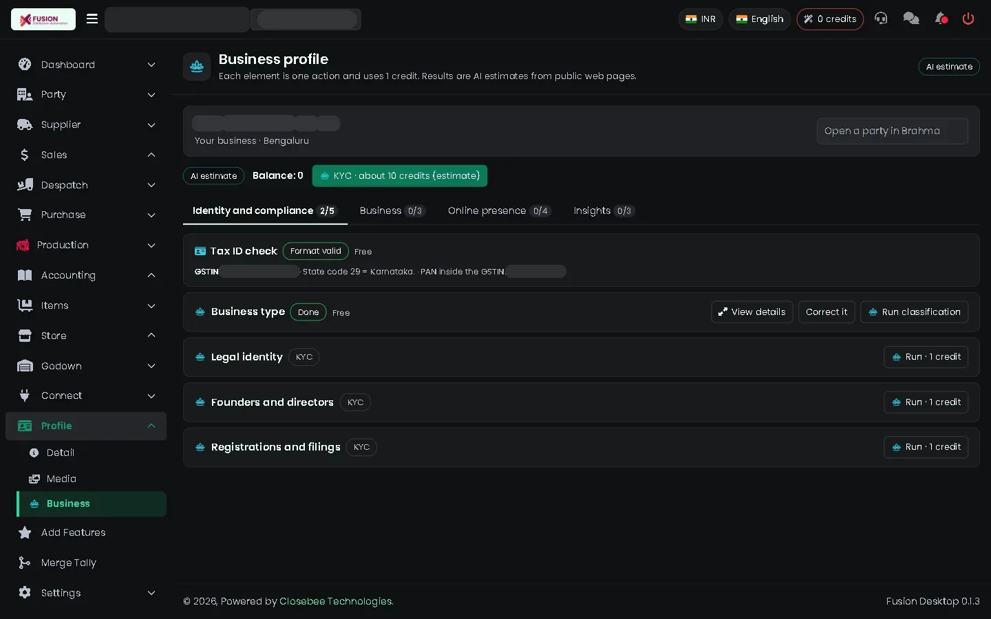The height and width of the screenshot is (619, 991).
Task: Open the INR currency selector
Action: 701,19
